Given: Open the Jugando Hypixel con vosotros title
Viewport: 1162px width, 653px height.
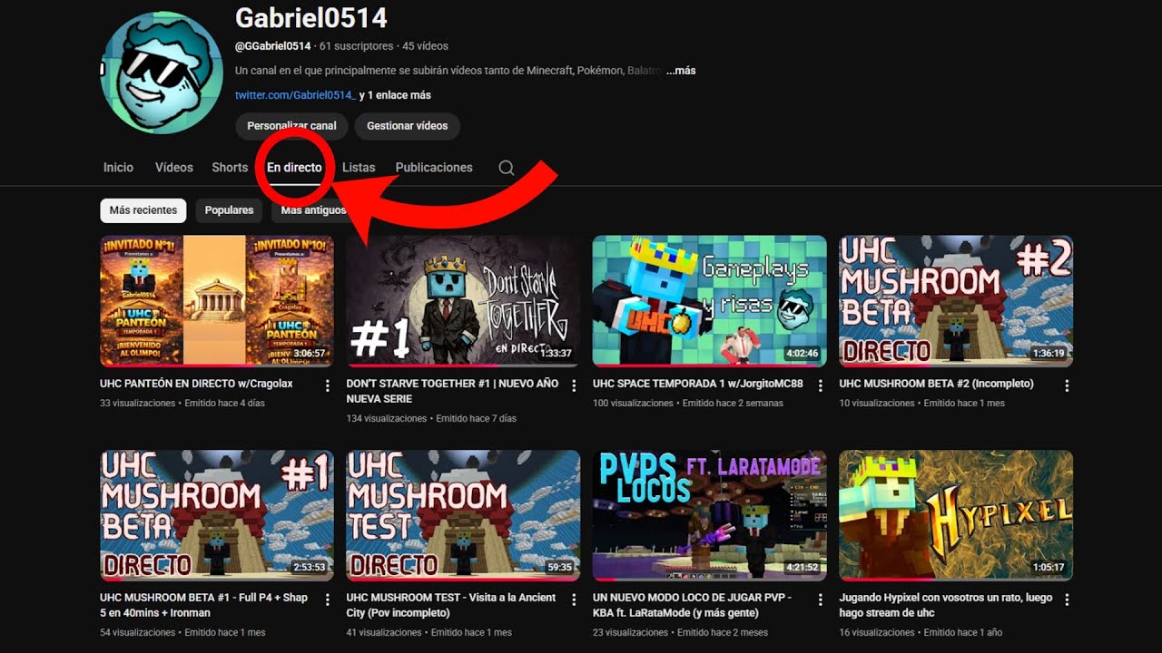Looking at the screenshot, I should pyautogui.click(x=946, y=605).
